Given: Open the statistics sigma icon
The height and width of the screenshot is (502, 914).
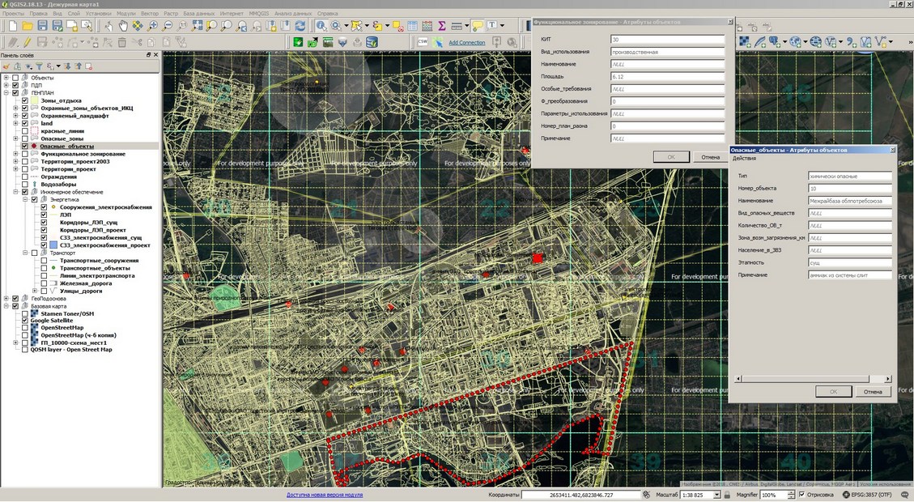Looking at the screenshot, I should tap(442, 26).
